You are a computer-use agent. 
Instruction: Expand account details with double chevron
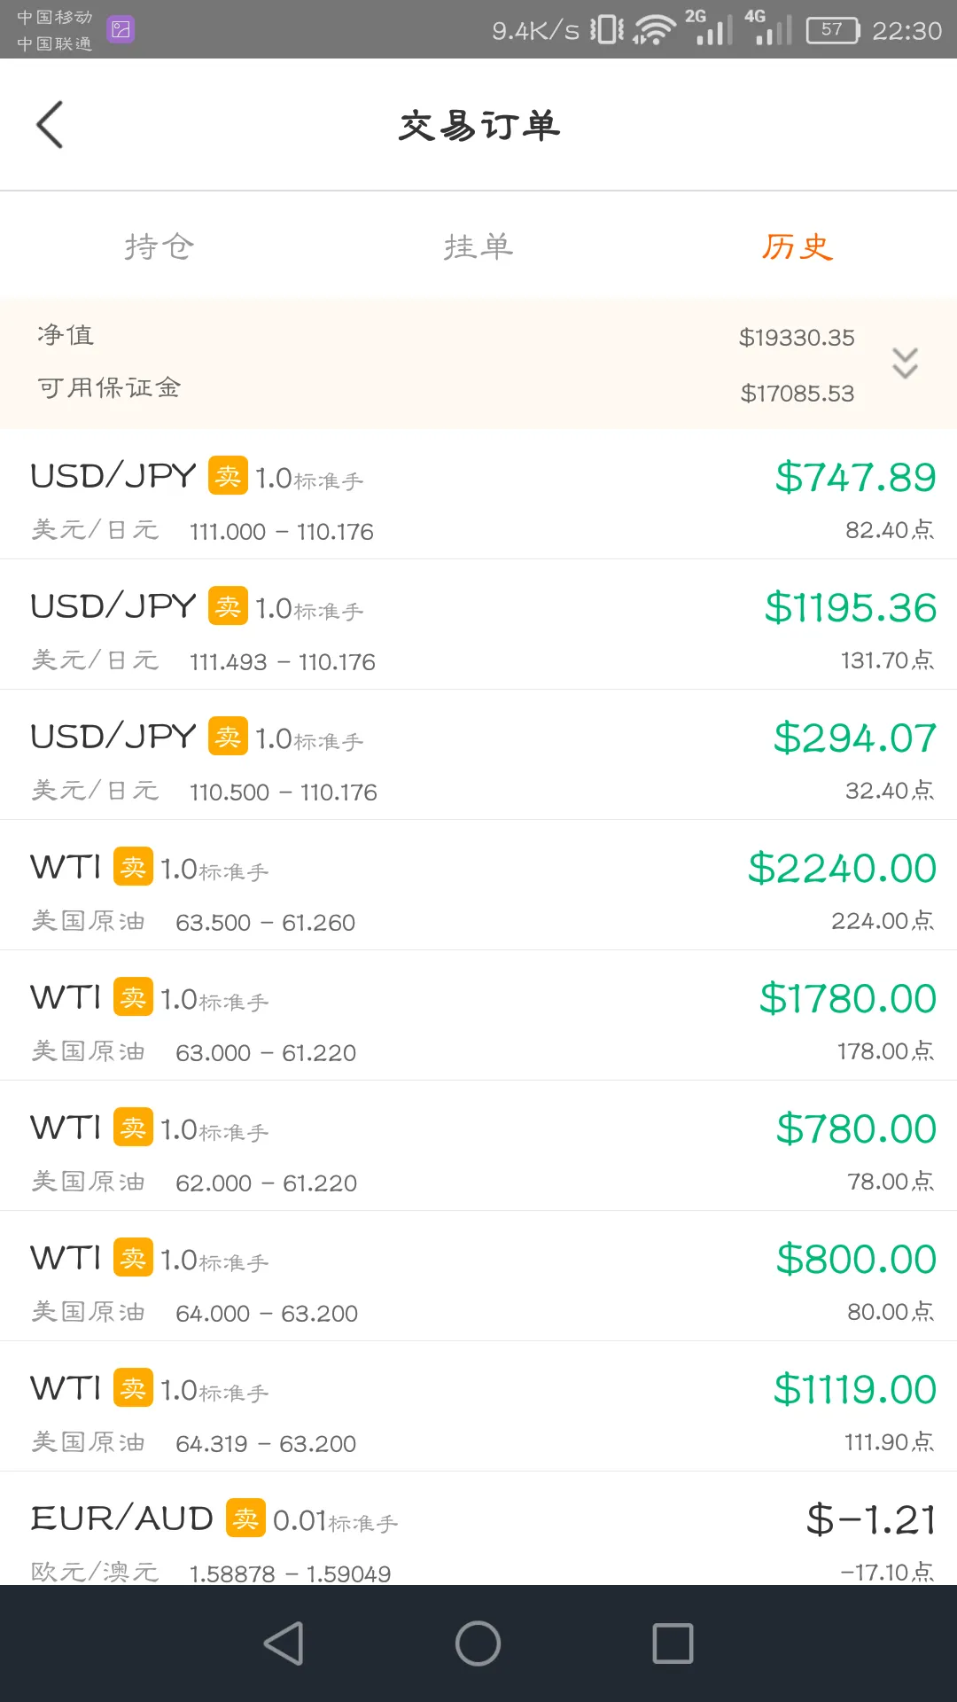905,363
